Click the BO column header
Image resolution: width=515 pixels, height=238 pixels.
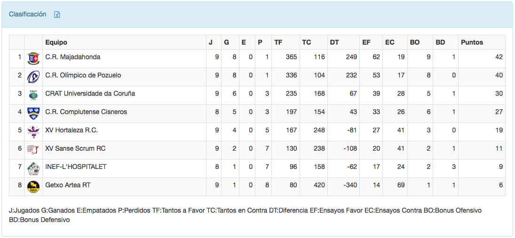point(415,42)
